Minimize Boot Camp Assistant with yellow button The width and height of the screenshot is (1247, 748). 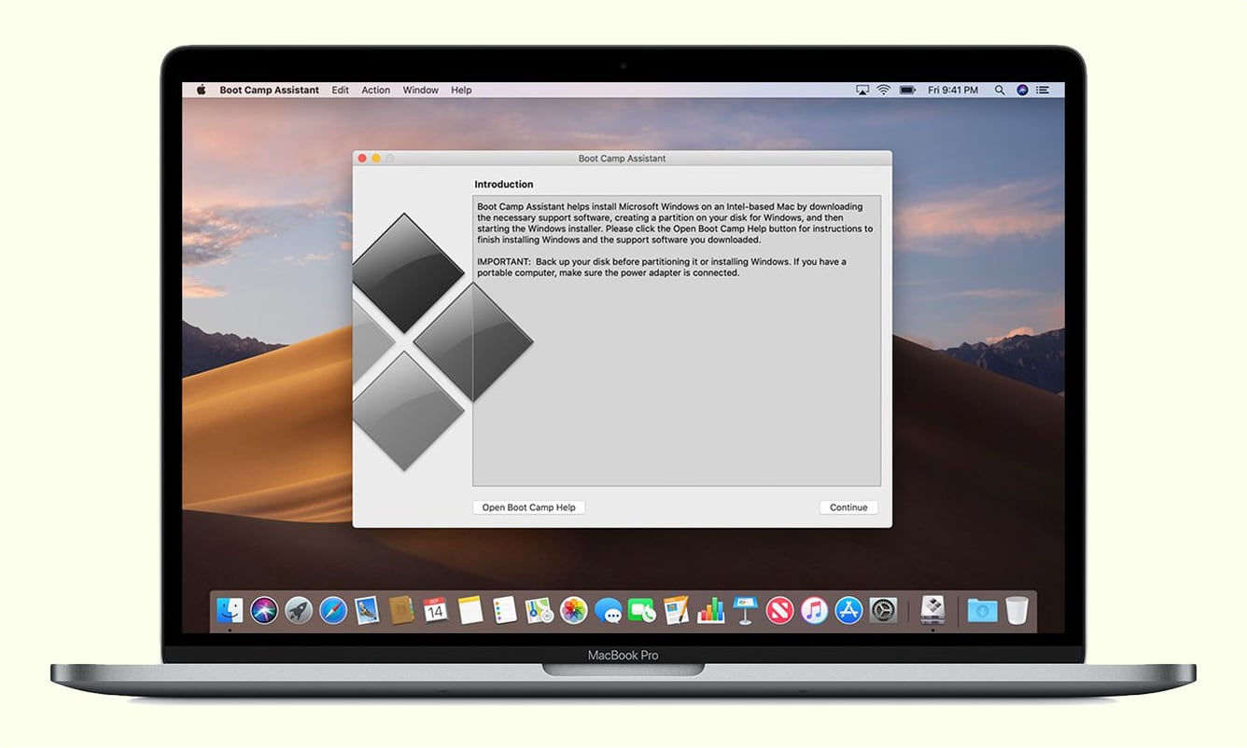click(376, 159)
